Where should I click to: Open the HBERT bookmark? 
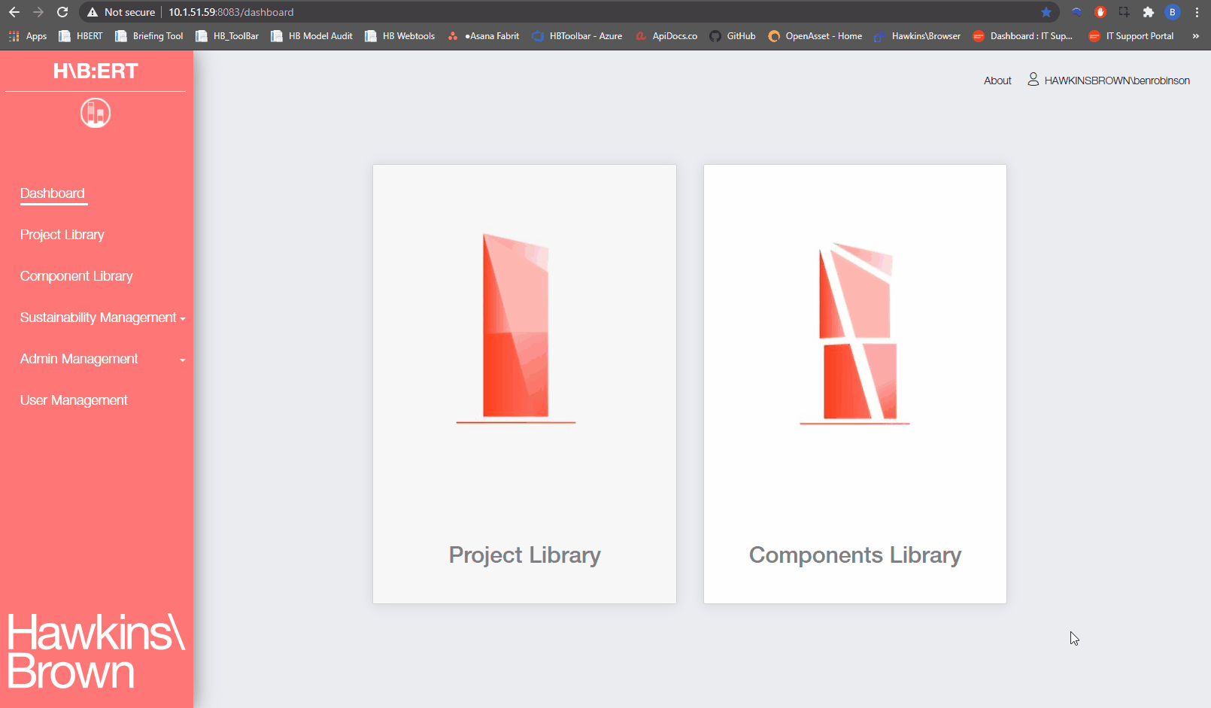click(80, 36)
